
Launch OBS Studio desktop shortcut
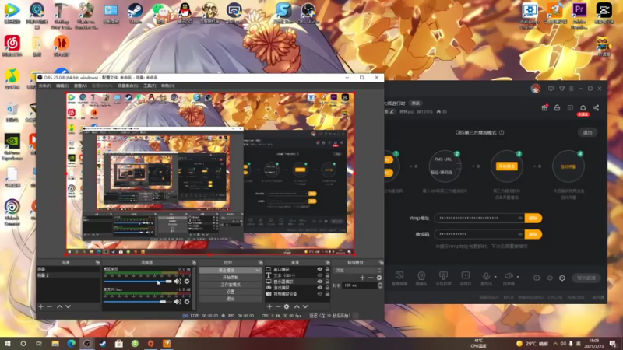308,13
